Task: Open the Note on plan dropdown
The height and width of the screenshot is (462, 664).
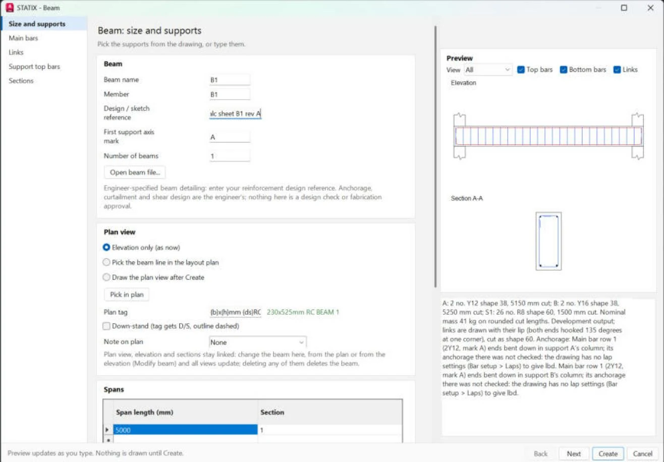Action: (258, 342)
